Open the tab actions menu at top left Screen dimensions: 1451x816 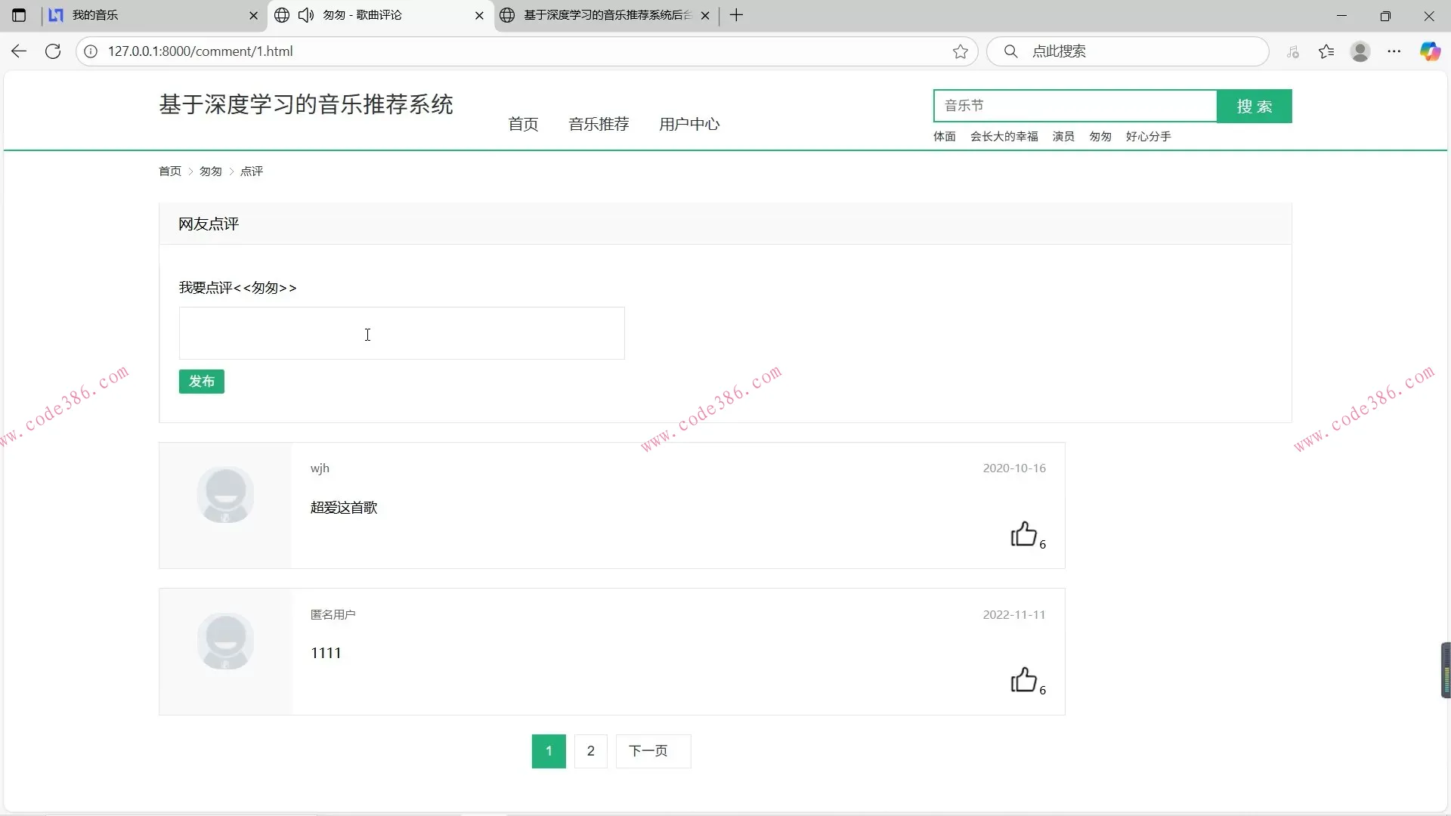pos(19,15)
